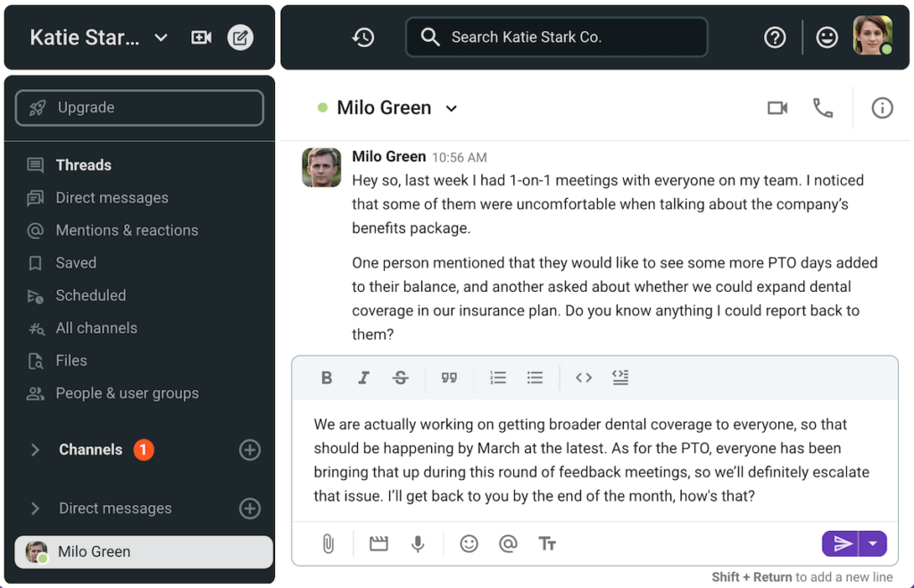914x588 pixels.
Task: Click the paperclip attach file icon
Action: point(328,543)
